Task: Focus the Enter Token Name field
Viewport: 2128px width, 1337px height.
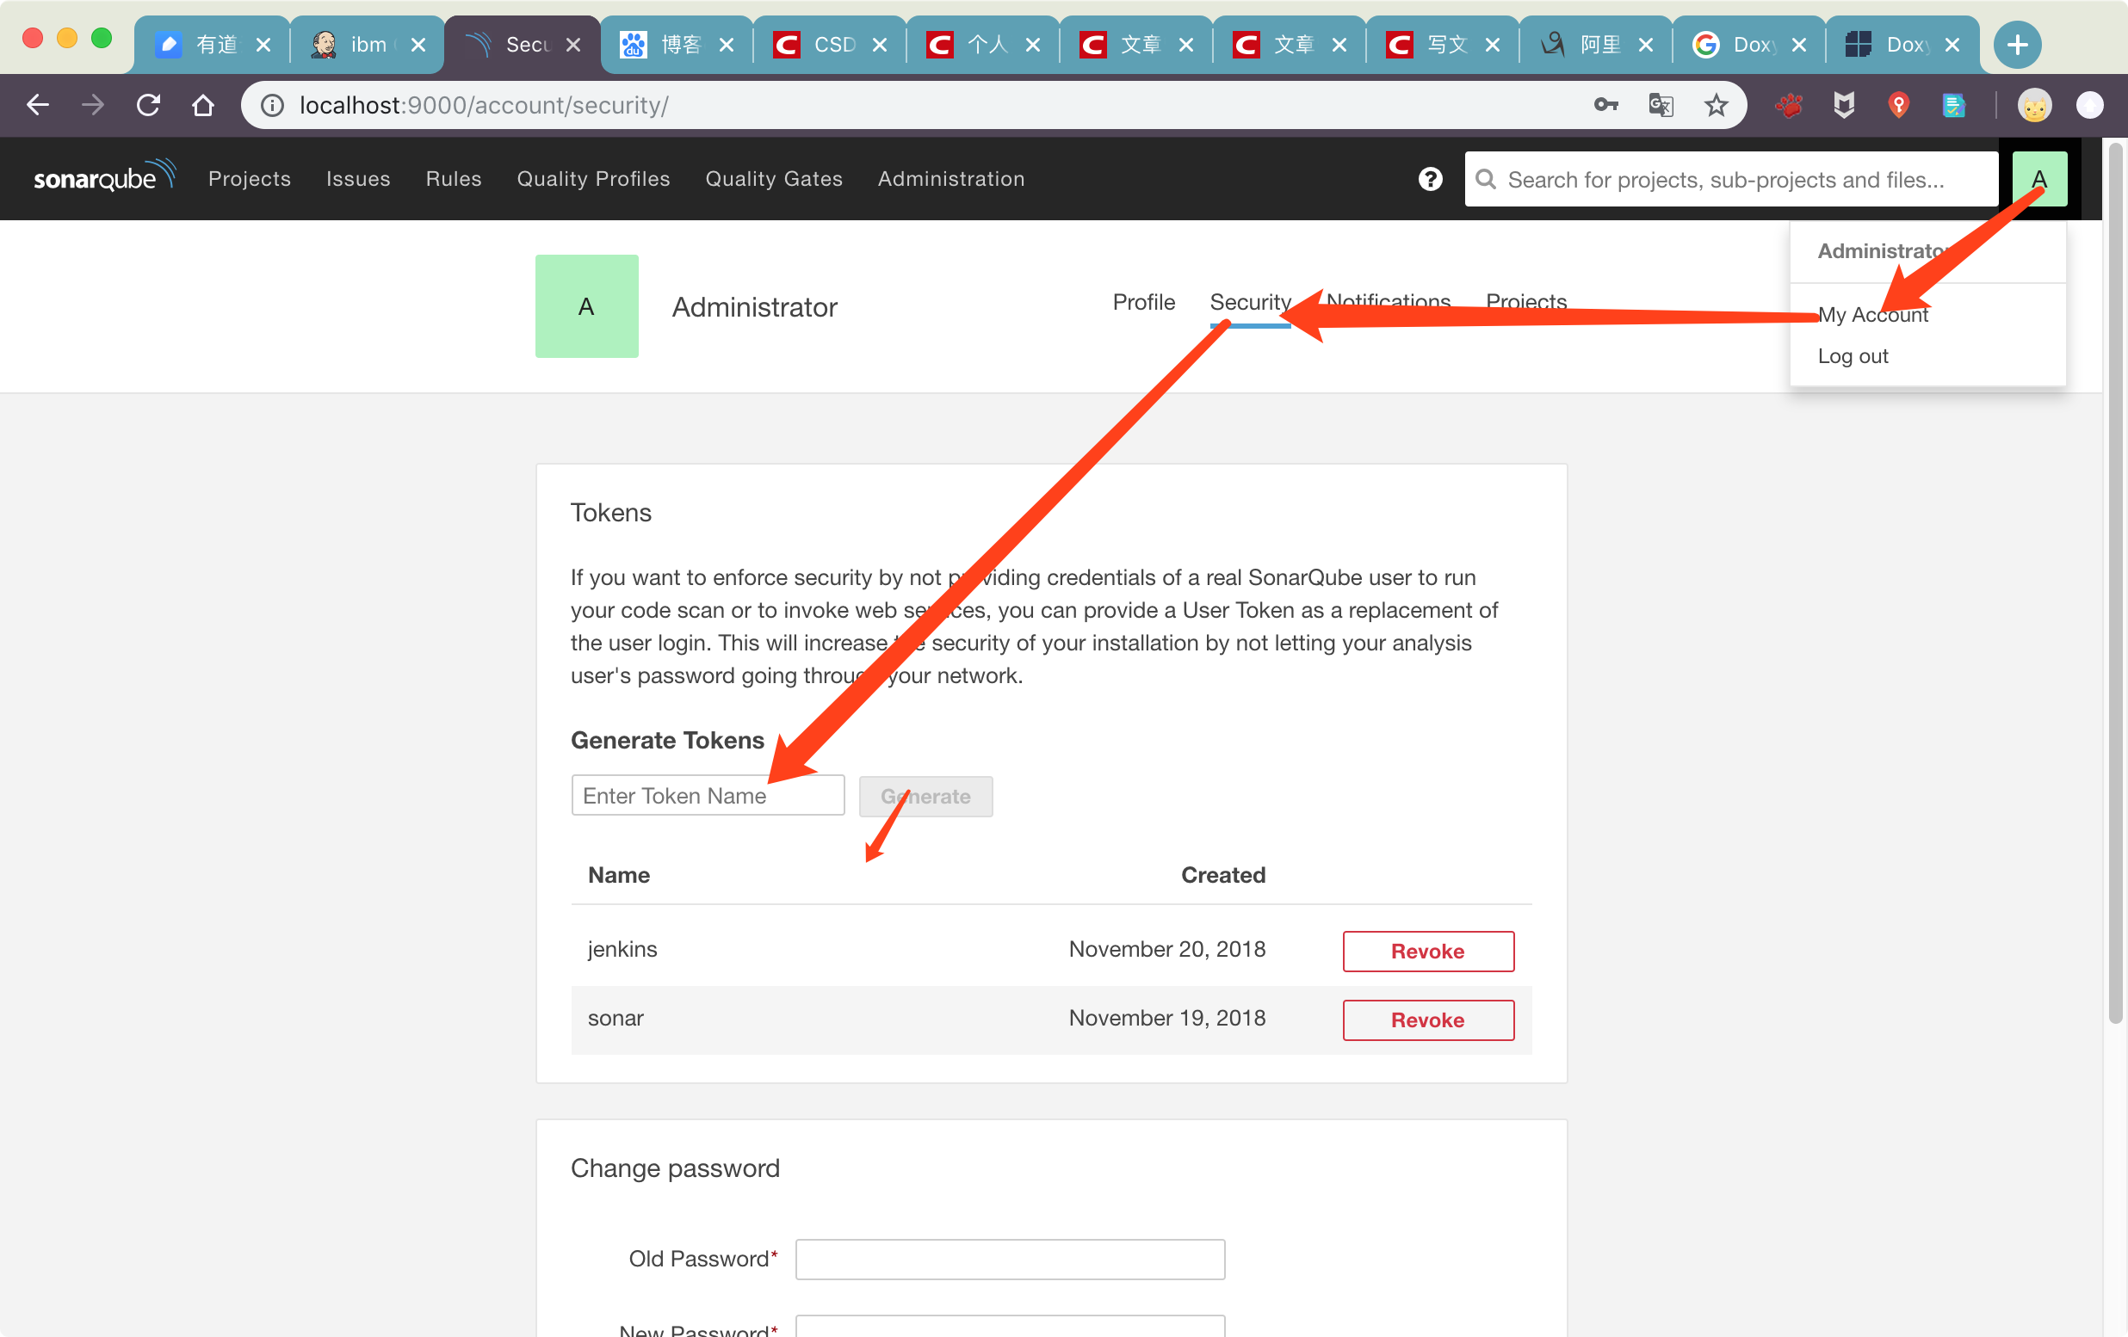Action: (x=707, y=796)
